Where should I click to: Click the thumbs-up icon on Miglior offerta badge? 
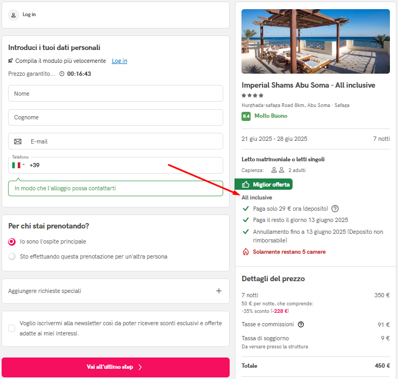[245, 184]
